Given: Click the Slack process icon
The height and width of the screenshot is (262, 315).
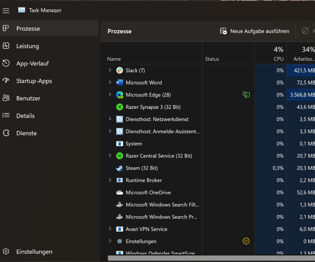Looking at the screenshot, I should (x=120, y=70).
